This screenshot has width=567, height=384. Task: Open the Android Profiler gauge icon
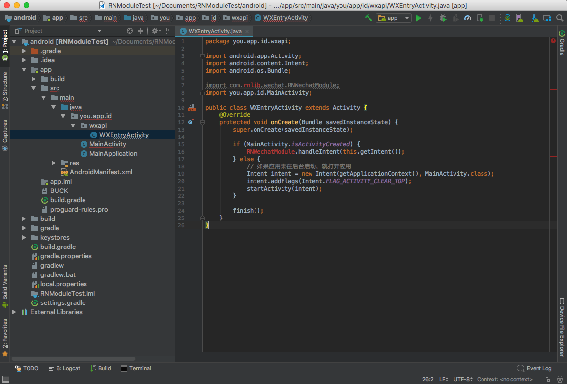468,18
